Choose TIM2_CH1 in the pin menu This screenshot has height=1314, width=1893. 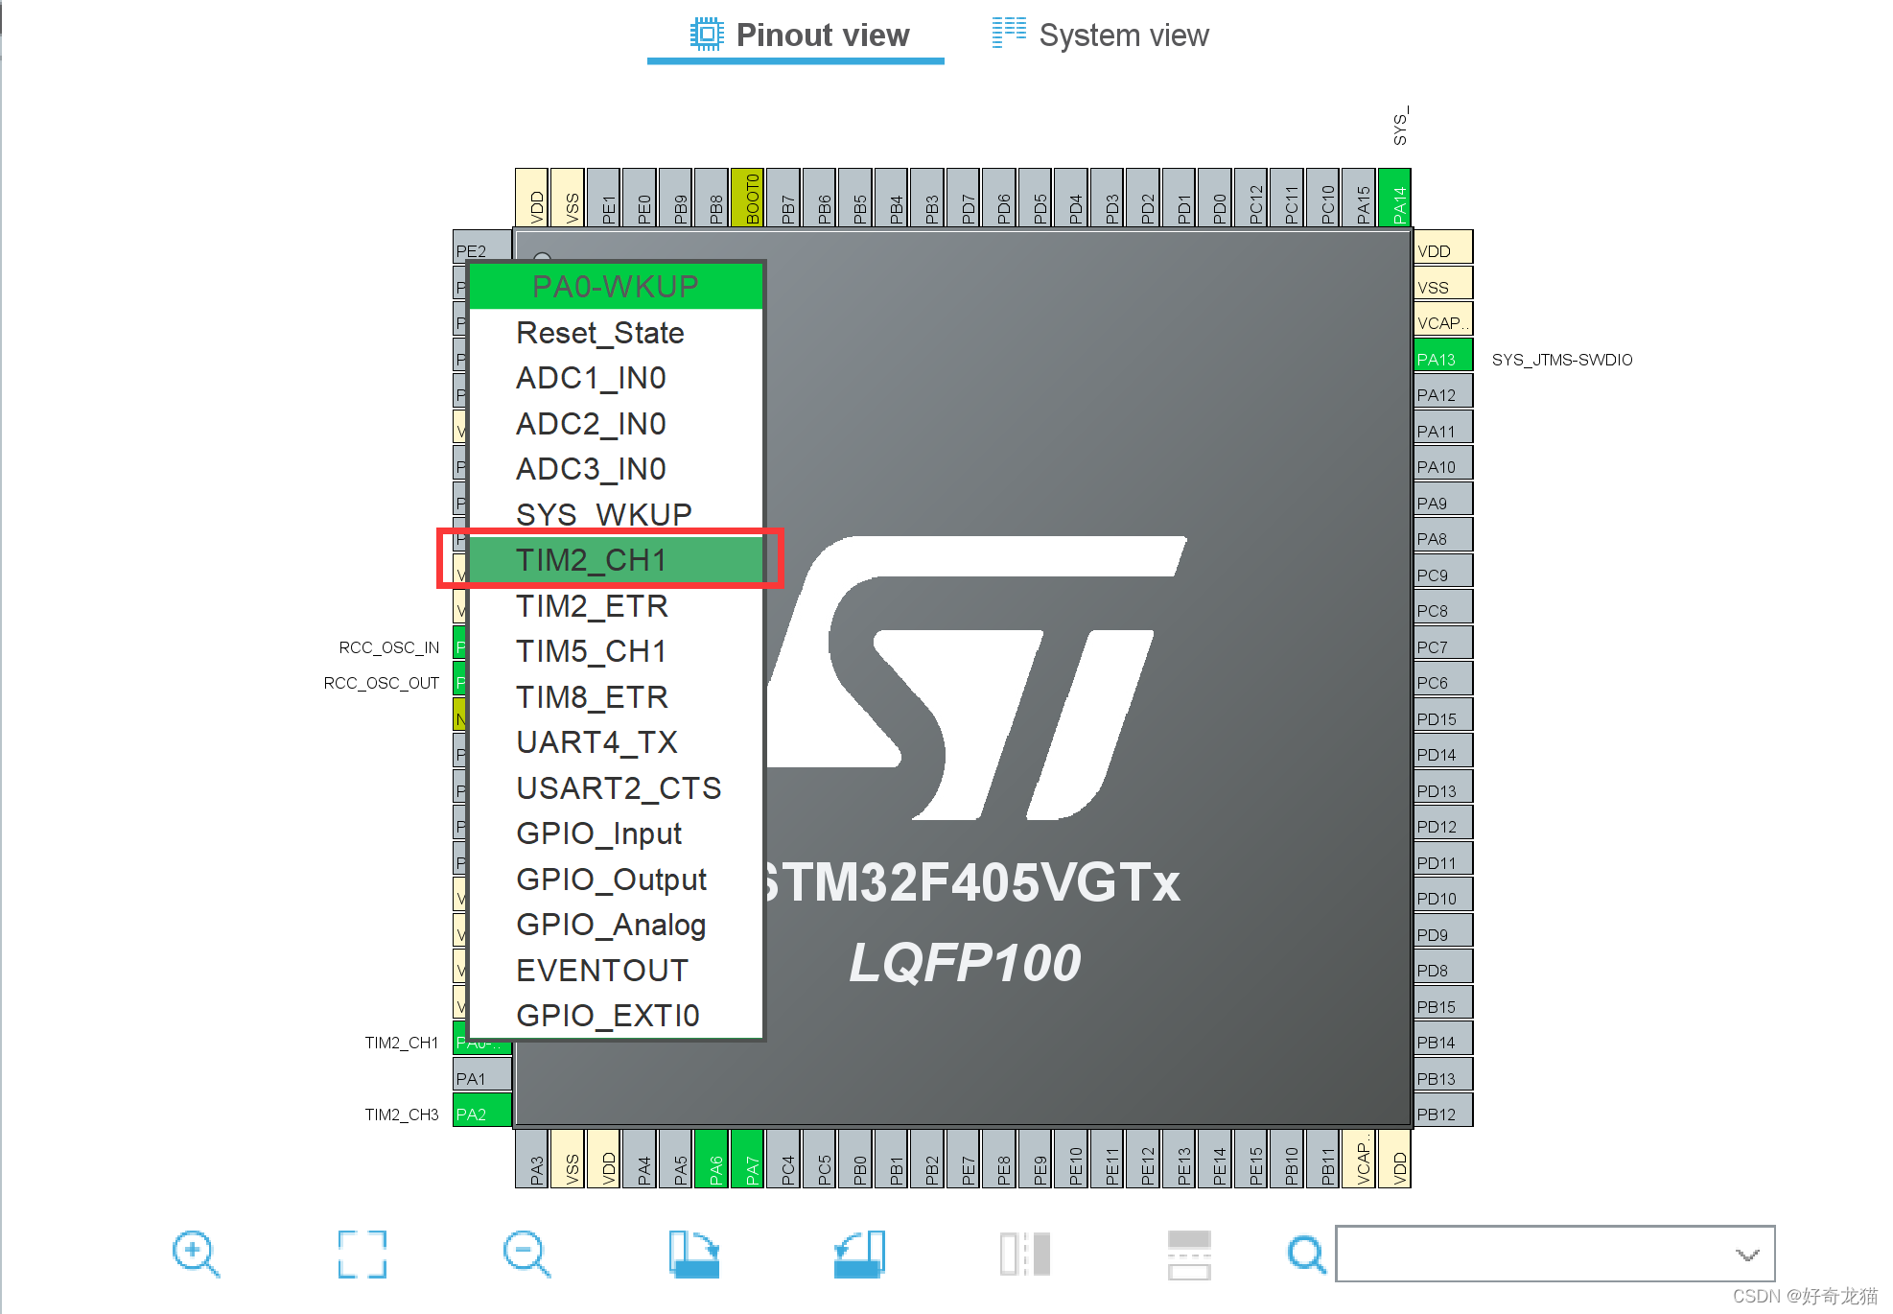[x=591, y=560]
